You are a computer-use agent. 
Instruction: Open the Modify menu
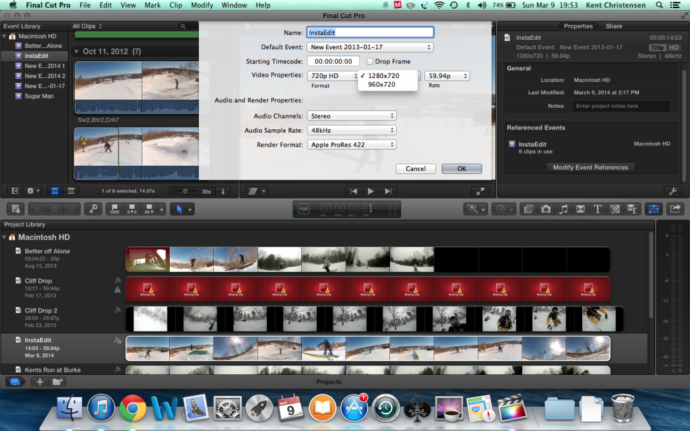click(x=201, y=5)
